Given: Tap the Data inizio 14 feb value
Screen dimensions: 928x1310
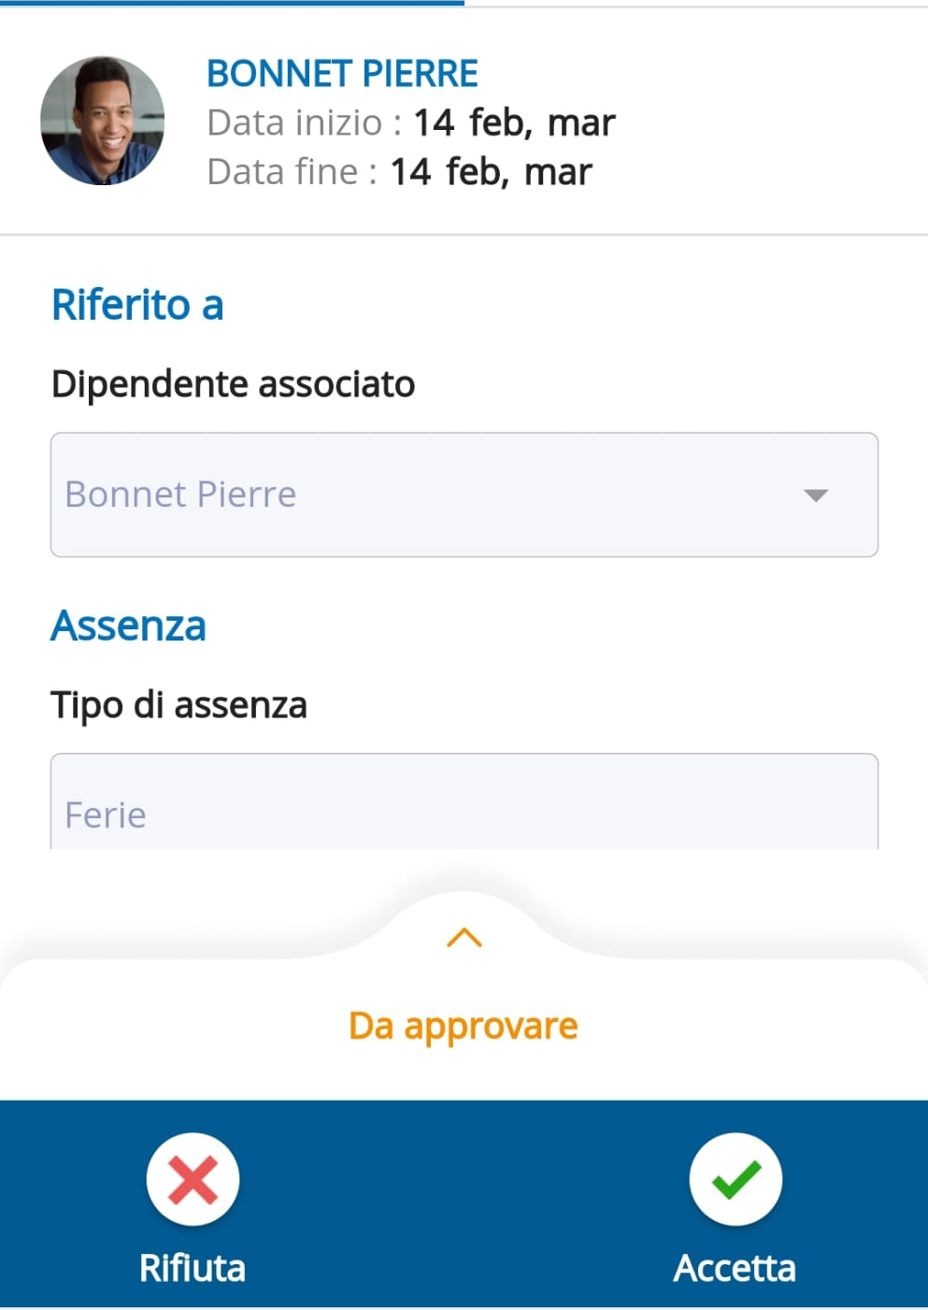Looking at the screenshot, I should coord(514,122).
